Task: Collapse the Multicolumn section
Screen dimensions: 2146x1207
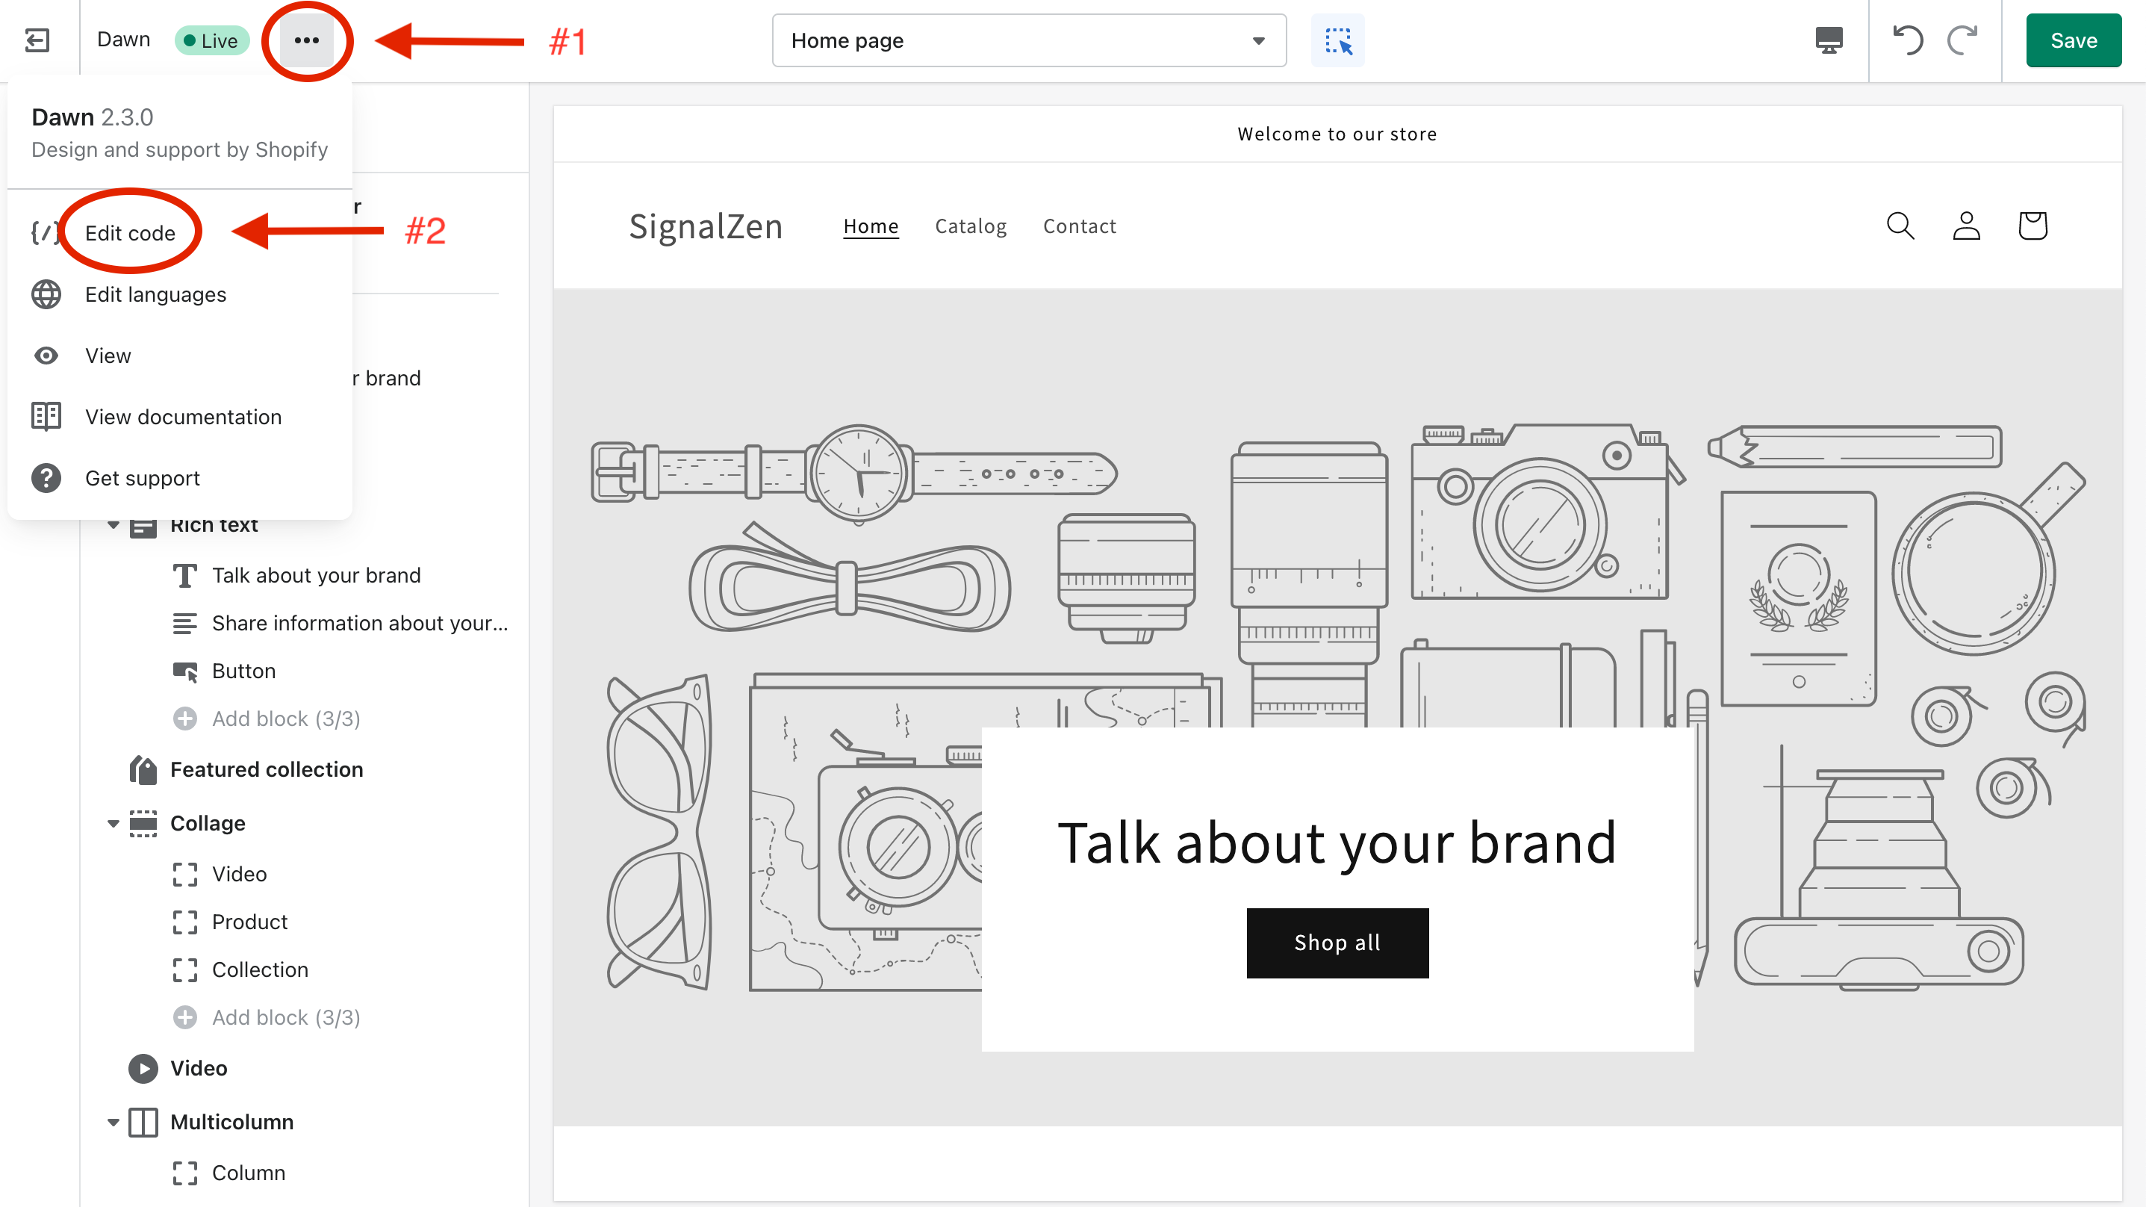Action: pos(113,1122)
